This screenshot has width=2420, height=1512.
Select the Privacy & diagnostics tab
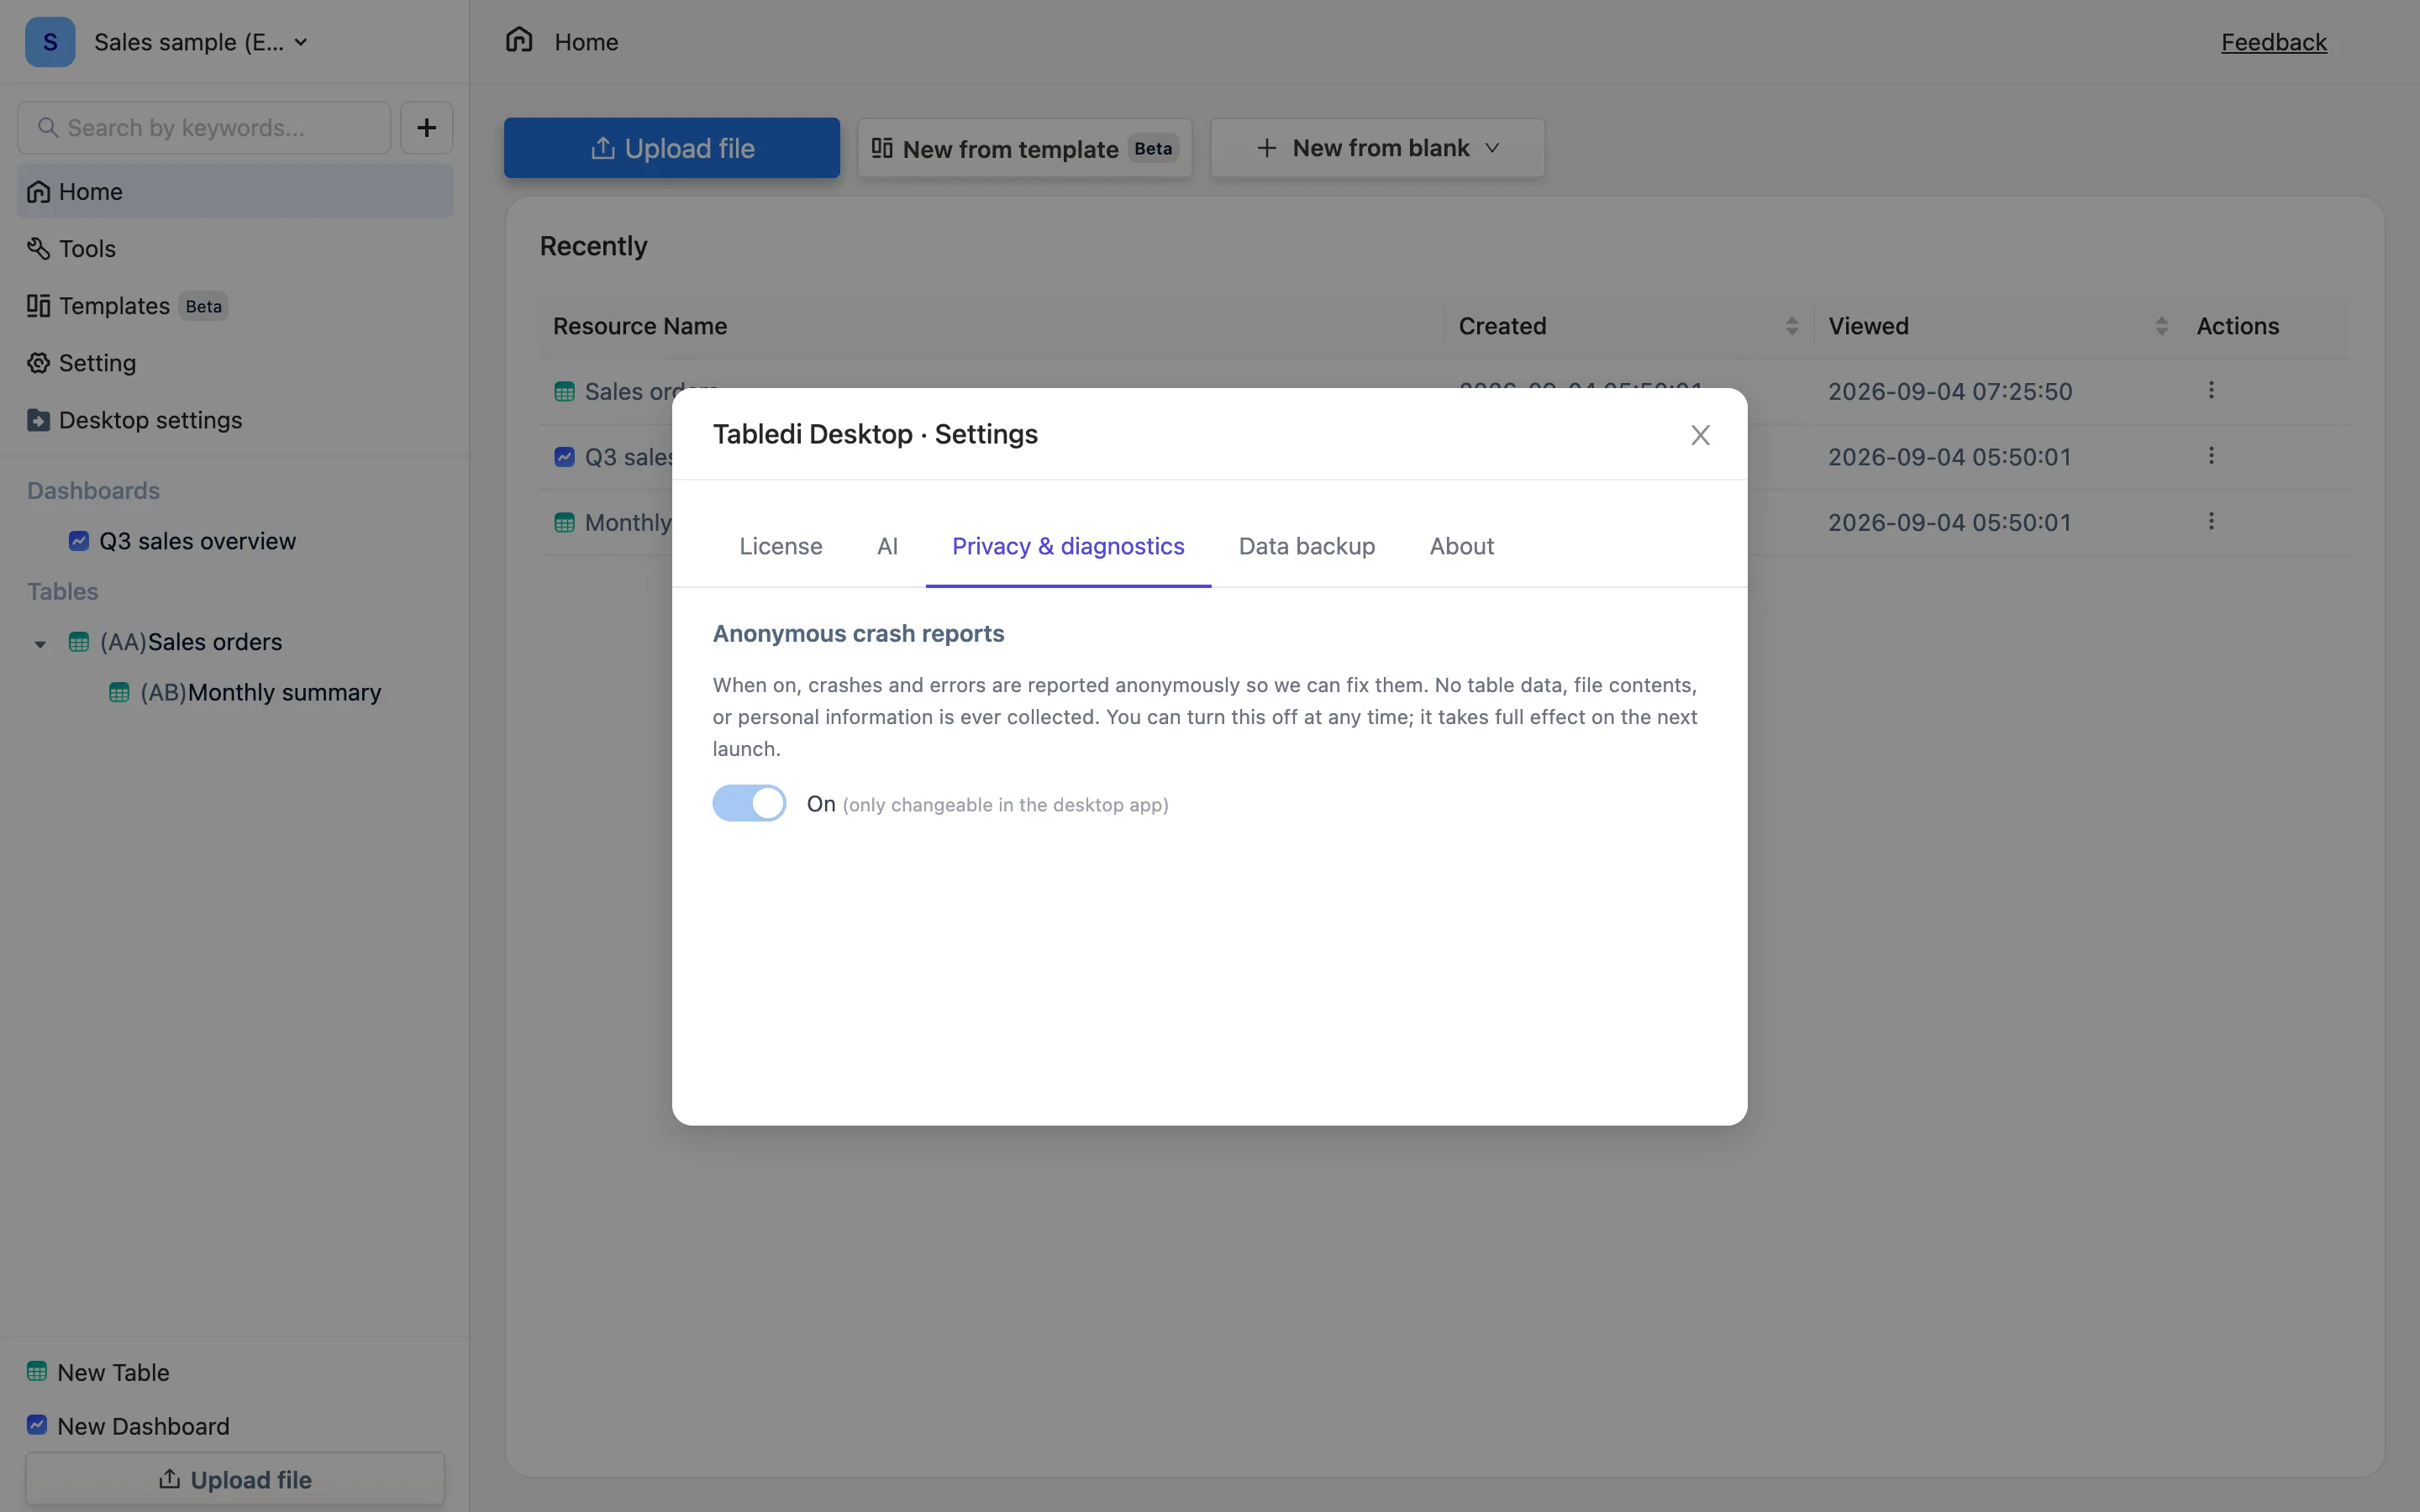coord(1068,546)
